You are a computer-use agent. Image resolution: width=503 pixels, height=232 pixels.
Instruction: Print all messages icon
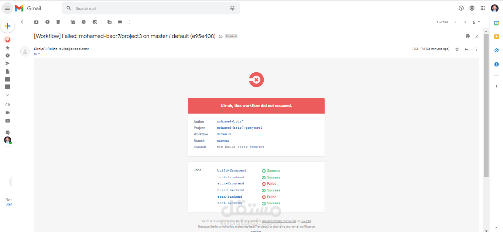coord(468,36)
